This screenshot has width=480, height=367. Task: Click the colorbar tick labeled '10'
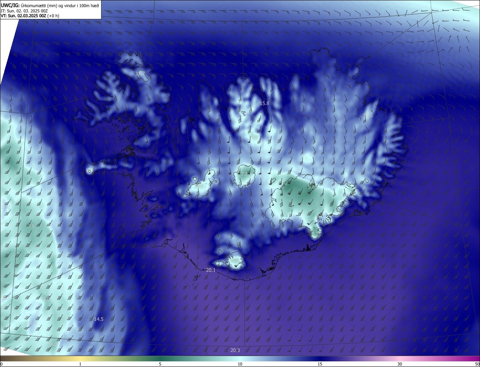240,364
